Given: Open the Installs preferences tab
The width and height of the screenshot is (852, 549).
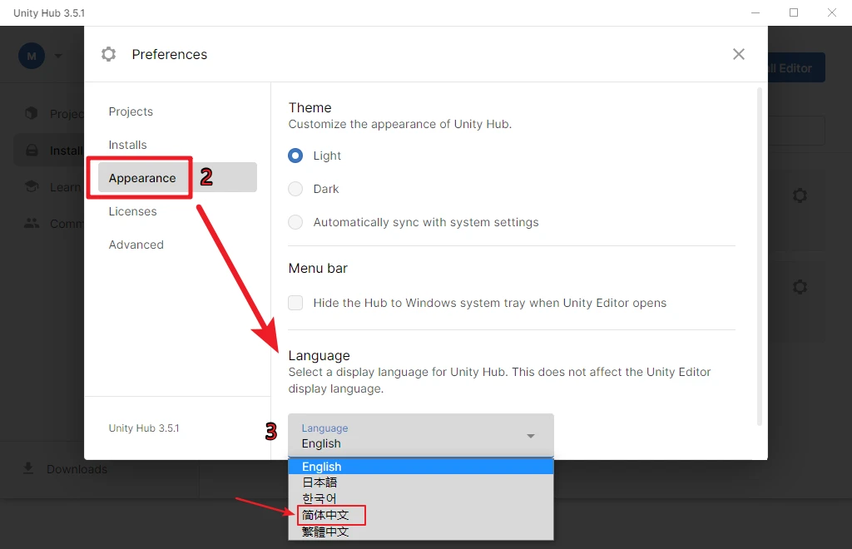Looking at the screenshot, I should [x=127, y=145].
